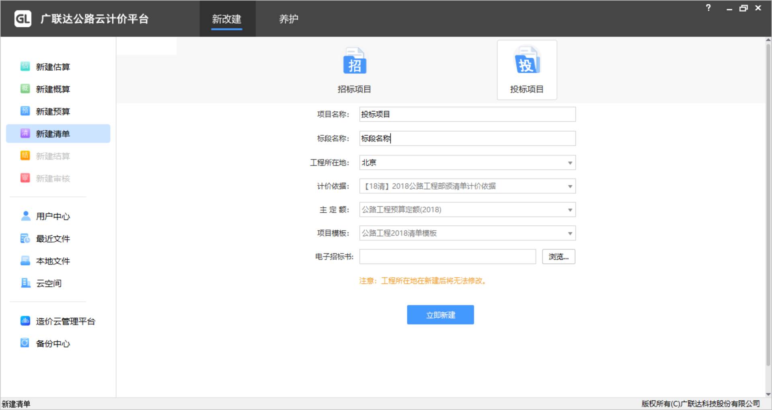Click the 备份中心 icon
The width and height of the screenshot is (772, 410).
25,343
